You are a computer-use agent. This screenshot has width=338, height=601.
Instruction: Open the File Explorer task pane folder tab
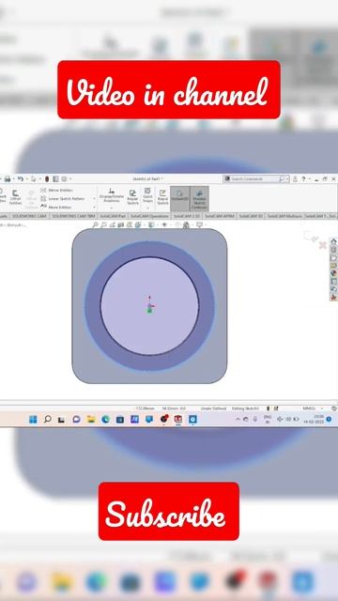(333, 257)
